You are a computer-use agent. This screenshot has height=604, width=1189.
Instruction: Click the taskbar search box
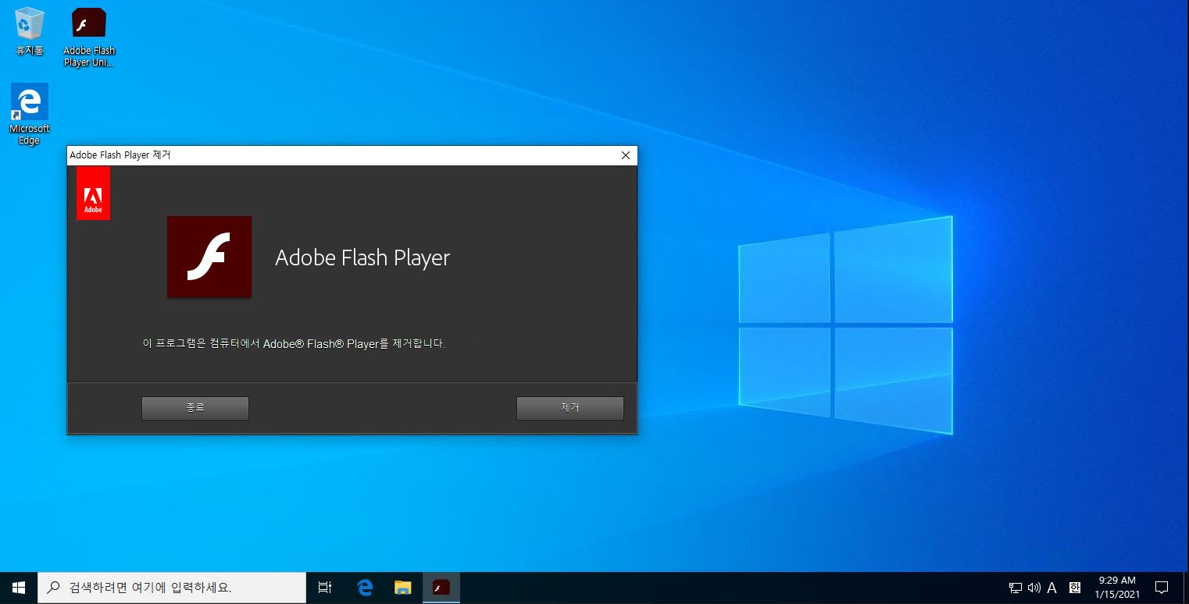(172, 588)
